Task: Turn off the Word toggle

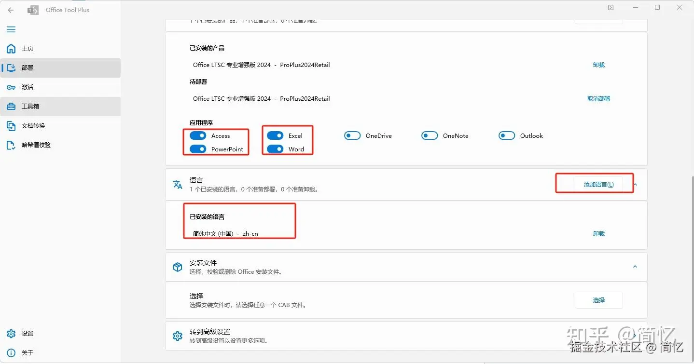Action: point(275,149)
